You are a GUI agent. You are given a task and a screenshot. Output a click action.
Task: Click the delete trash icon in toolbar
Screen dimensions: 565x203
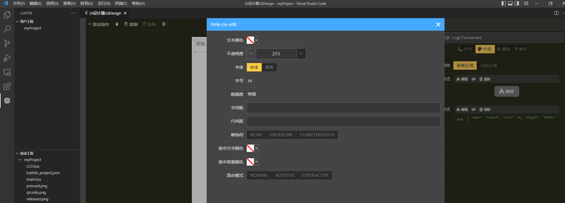[117, 24]
